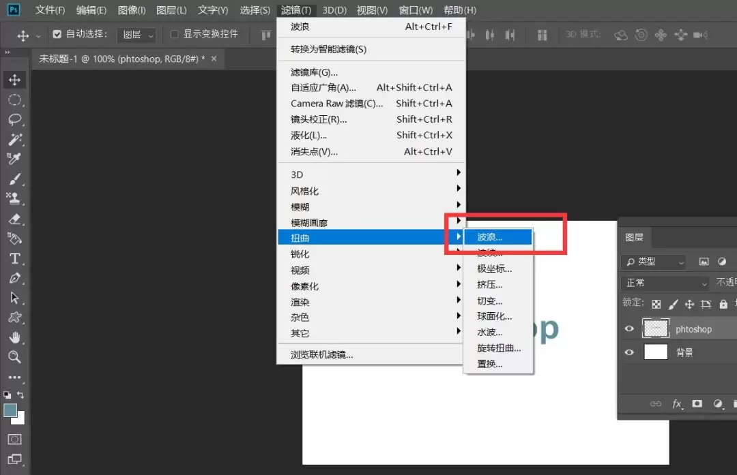Expand the 像素化 submenu

tap(371, 286)
